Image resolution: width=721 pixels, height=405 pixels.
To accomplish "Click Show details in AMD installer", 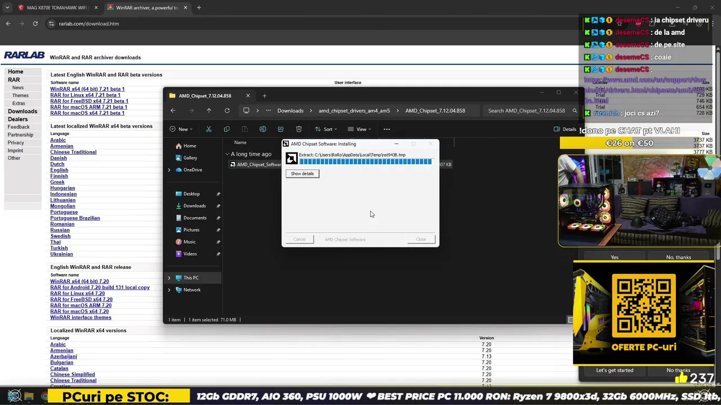I will (302, 173).
